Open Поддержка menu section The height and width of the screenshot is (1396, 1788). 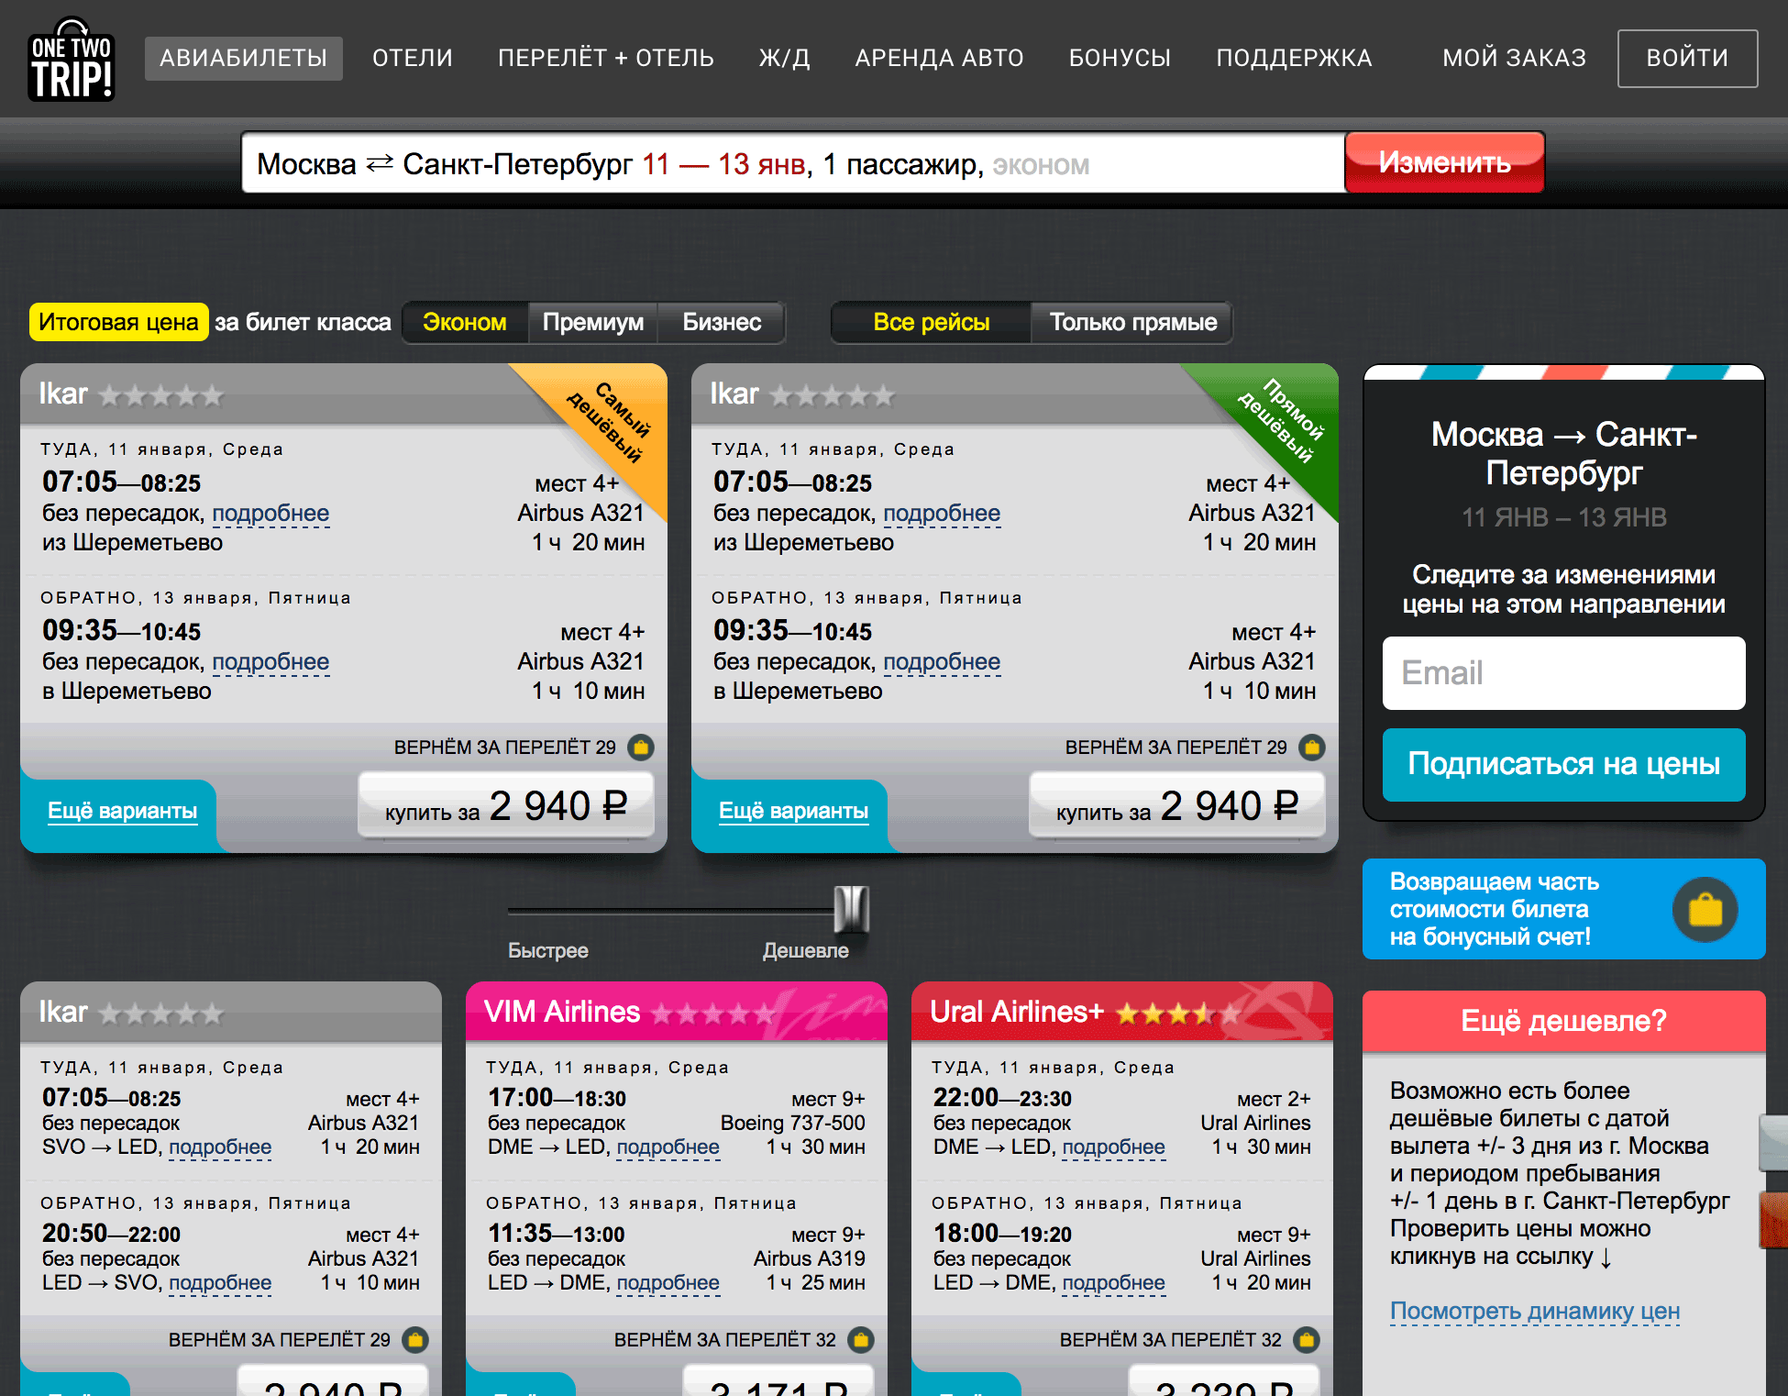[1295, 58]
